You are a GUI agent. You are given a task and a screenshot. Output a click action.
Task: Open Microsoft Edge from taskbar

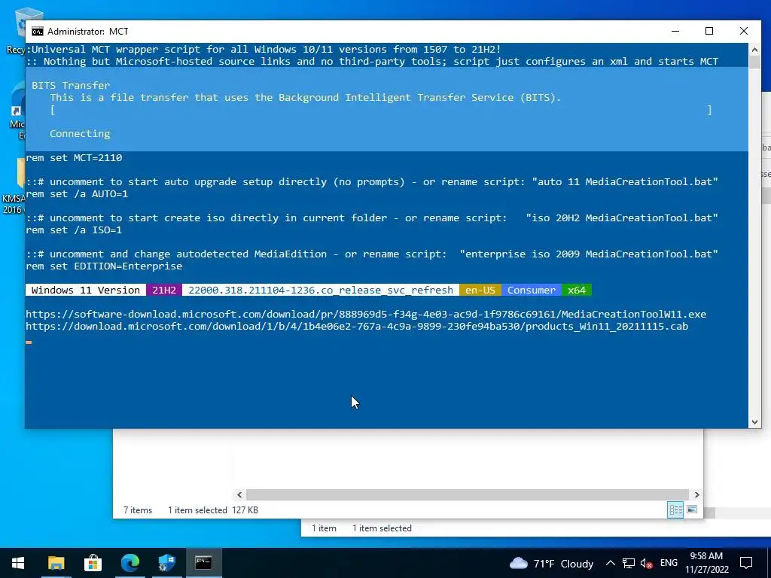pos(130,563)
